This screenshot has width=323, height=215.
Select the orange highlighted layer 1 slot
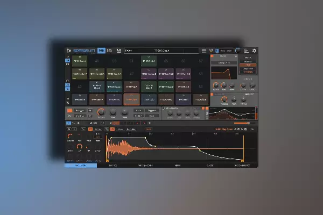(116, 123)
